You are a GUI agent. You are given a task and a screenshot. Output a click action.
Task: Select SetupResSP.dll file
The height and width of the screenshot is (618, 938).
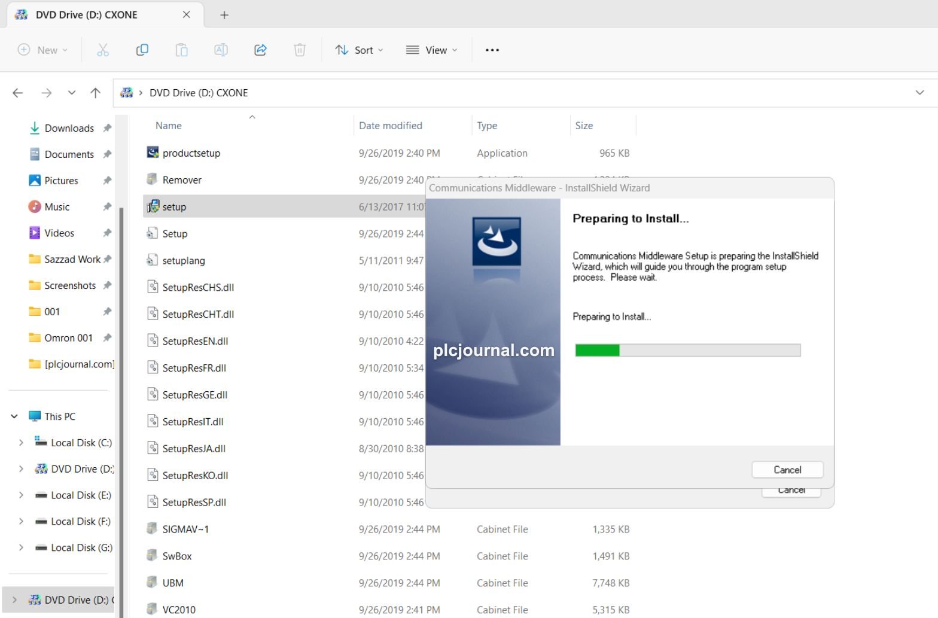(x=194, y=503)
